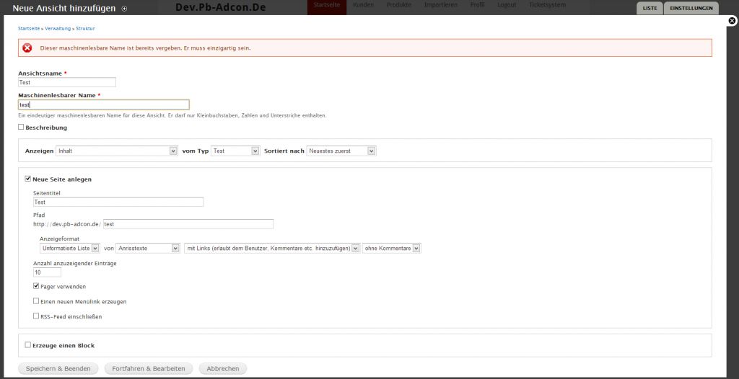The image size is (739, 379).
Task: Enable the Beschreibung checkbox
Action: pos(22,128)
